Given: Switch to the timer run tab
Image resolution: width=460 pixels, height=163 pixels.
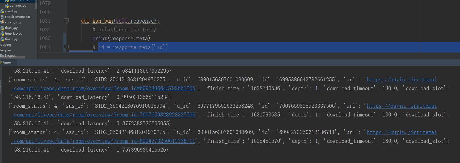Looking at the screenshot, I should tap(7, 62).
